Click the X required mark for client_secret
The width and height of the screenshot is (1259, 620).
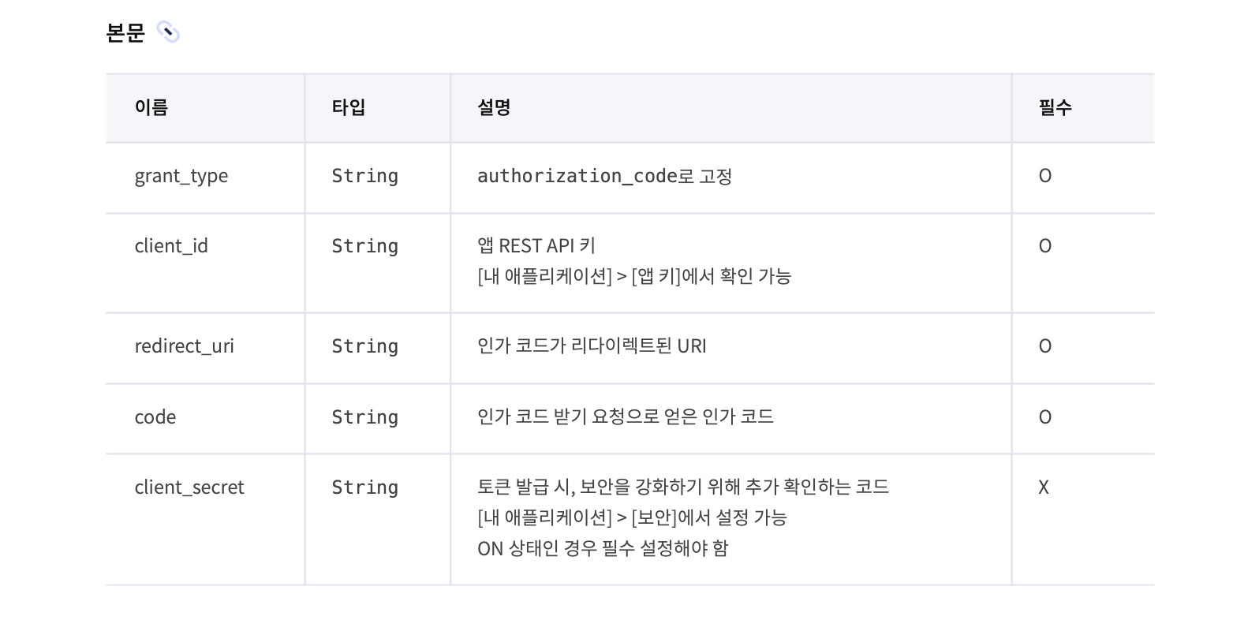[1044, 487]
